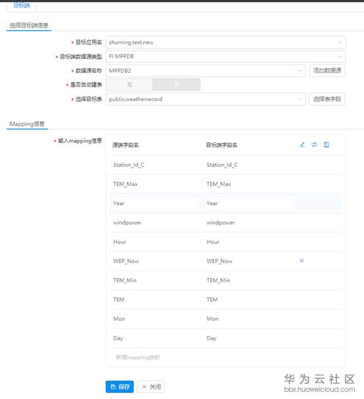Click target field TEM_Max
Image resolution: width=364 pixels, height=399 pixels.
[x=219, y=184]
